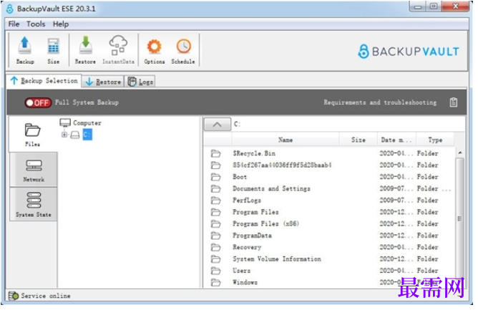The height and width of the screenshot is (310, 478).
Task: Sort the list by the Name column
Action: (x=286, y=140)
